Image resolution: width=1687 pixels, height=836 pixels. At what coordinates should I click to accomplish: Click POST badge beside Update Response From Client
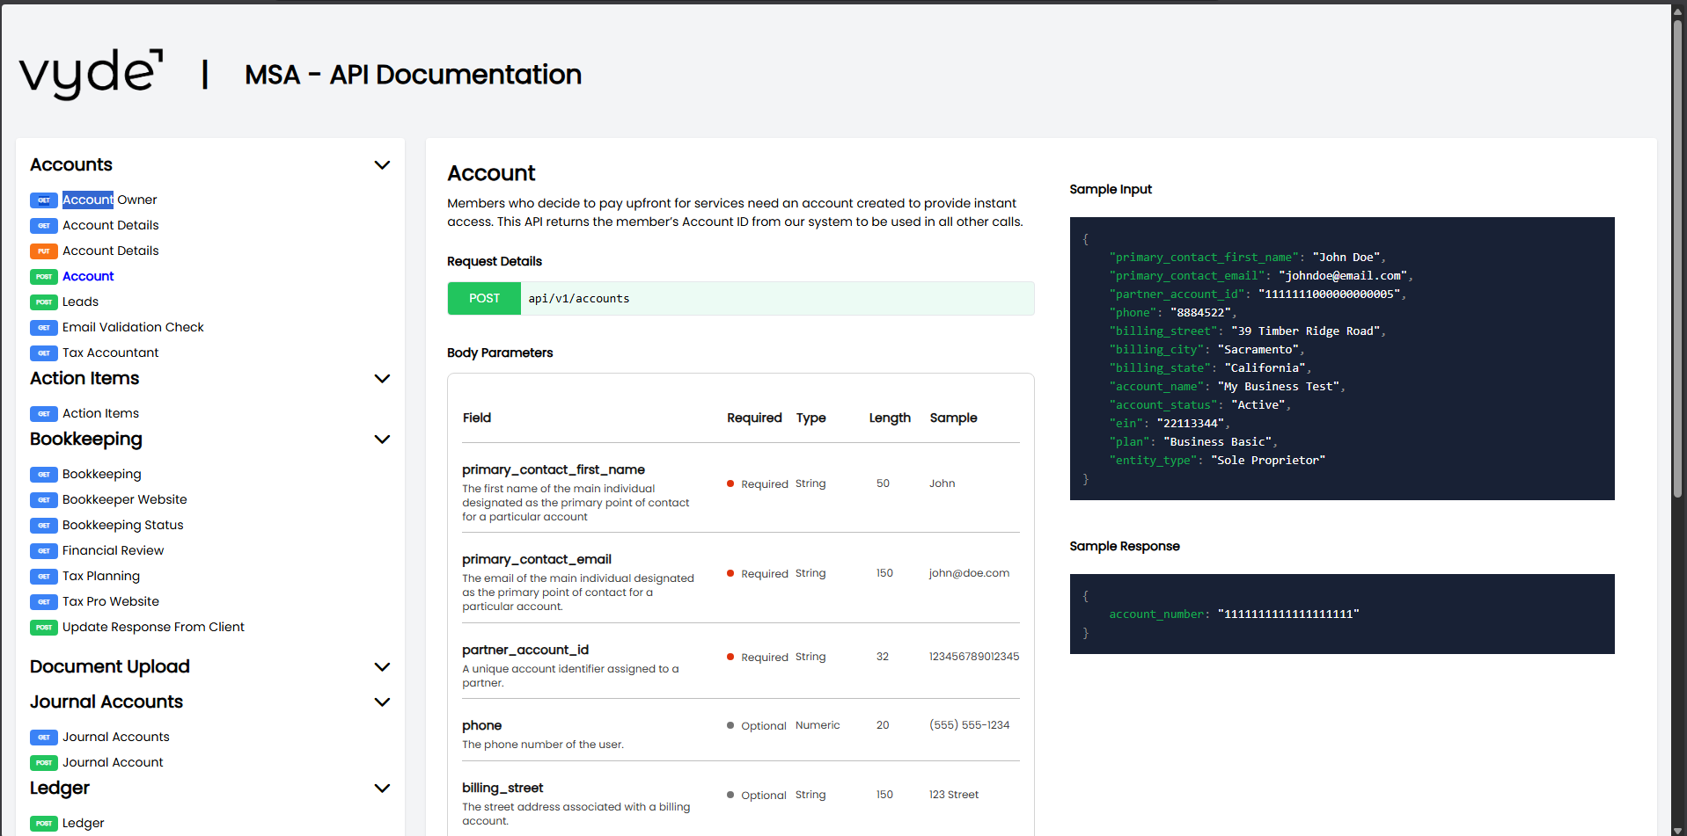pos(44,628)
